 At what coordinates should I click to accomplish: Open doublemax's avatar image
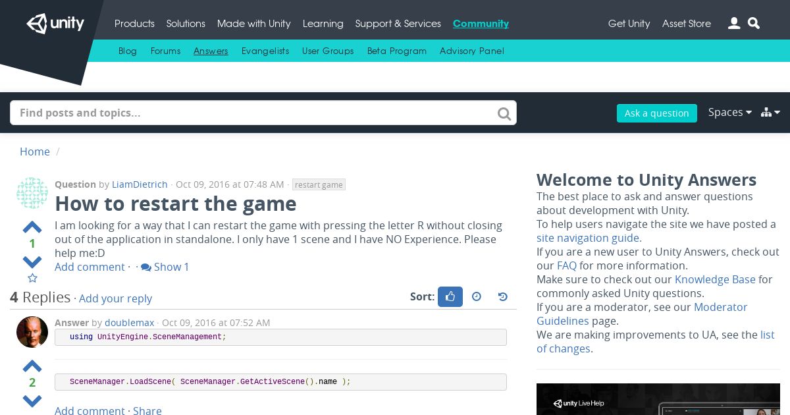coord(32,332)
